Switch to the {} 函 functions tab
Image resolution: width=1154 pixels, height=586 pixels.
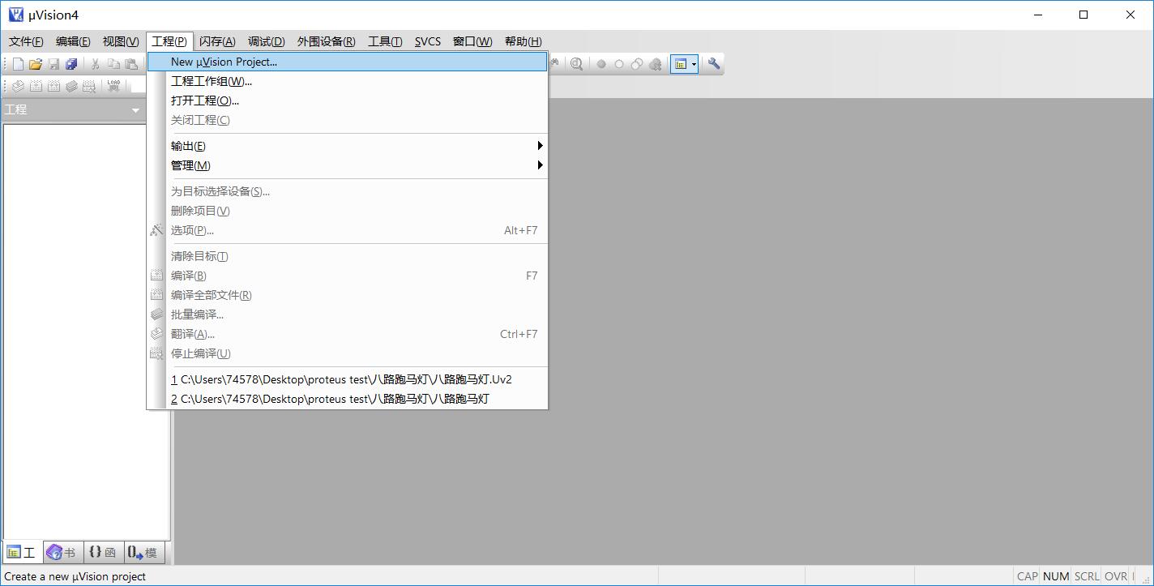pos(103,553)
